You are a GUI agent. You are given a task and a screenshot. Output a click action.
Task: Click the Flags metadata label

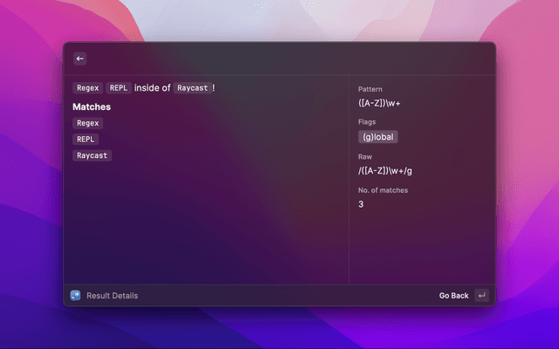coord(367,123)
